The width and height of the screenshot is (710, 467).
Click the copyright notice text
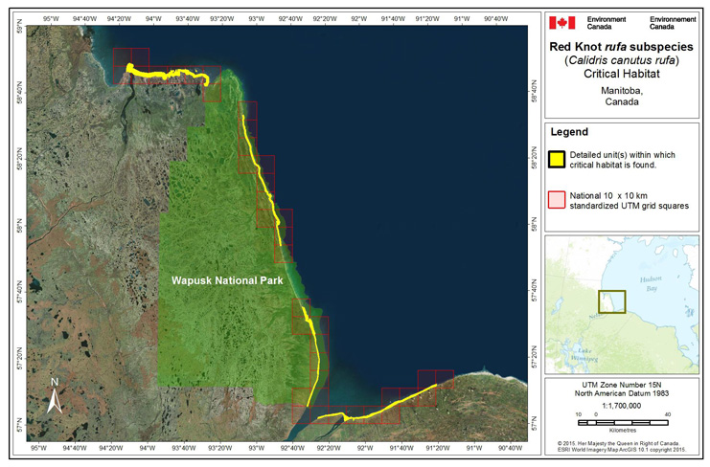(620, 447)
